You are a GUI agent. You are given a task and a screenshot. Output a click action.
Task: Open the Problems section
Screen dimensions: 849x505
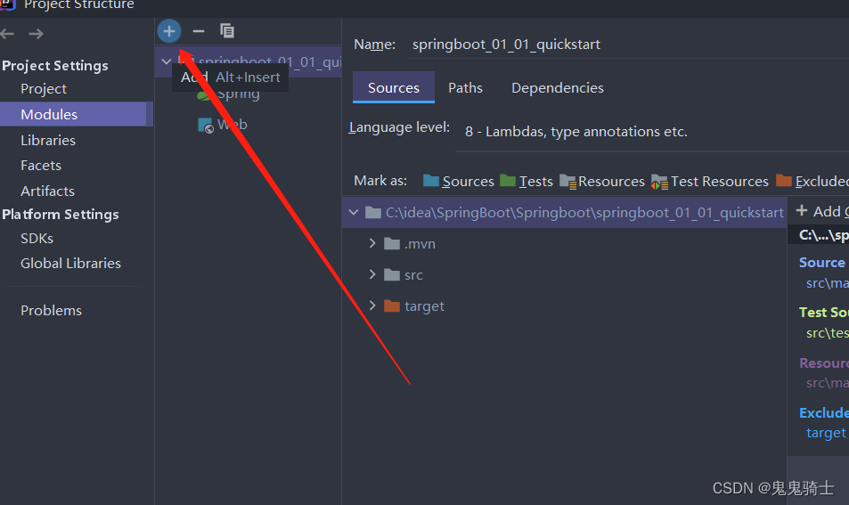coord(51,311)
